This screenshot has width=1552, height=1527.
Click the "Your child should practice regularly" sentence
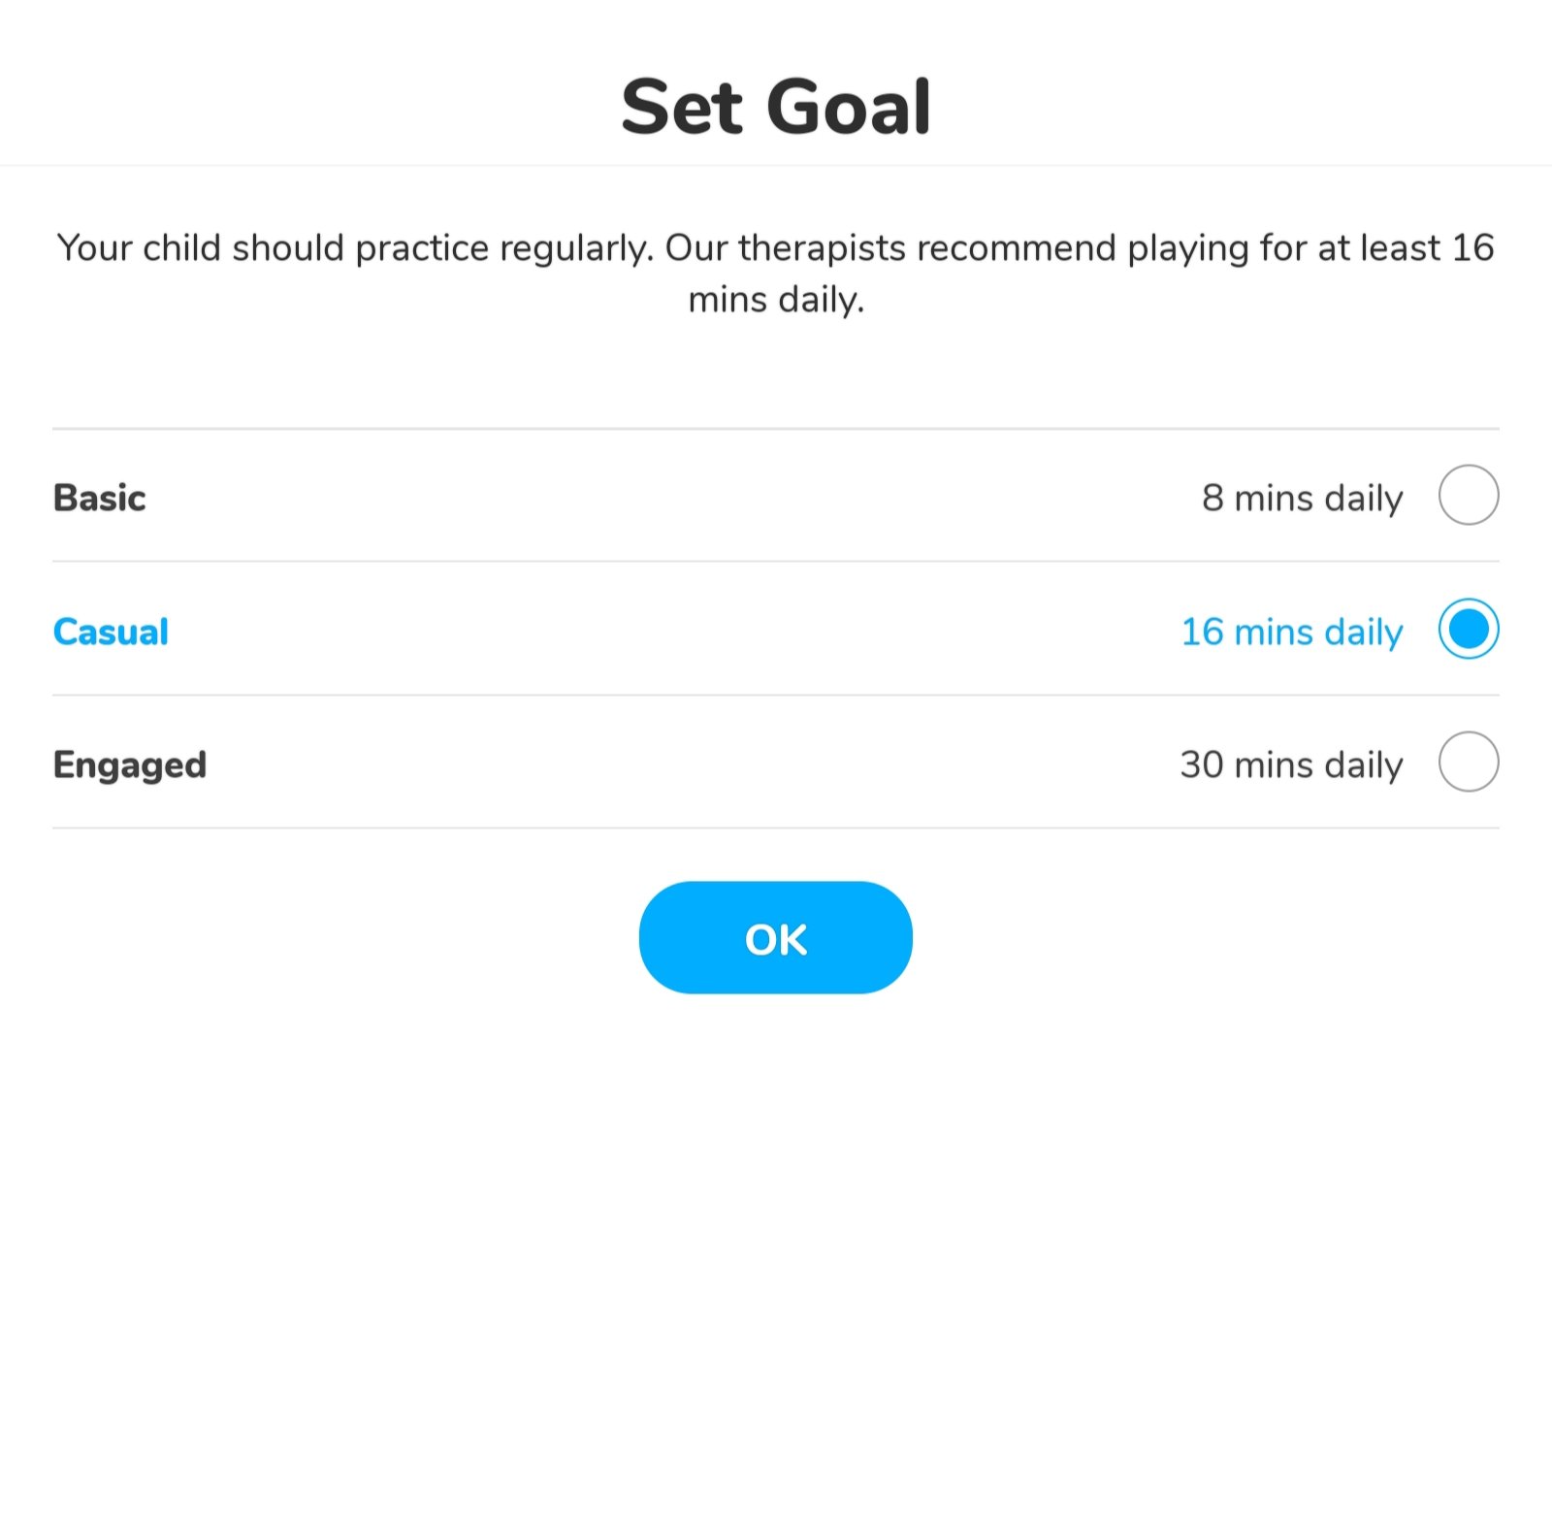click(x=355, y=248)
